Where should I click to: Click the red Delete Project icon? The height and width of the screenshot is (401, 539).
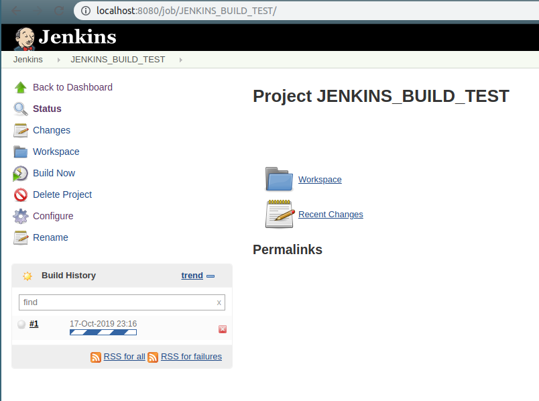coord(21,194)
